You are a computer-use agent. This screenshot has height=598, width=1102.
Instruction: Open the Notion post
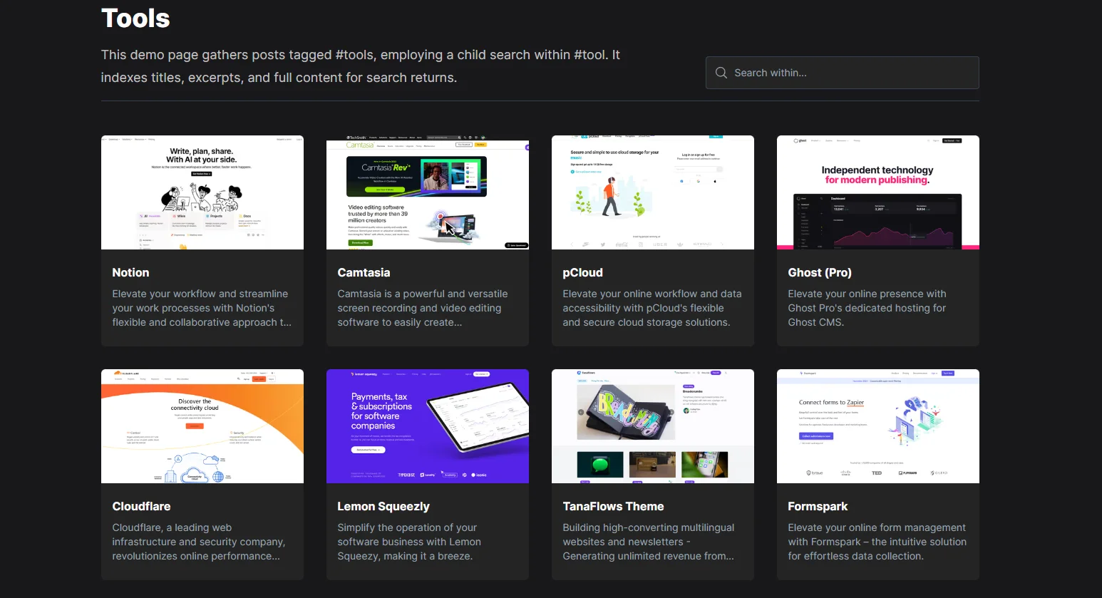[x=130, y=272]
